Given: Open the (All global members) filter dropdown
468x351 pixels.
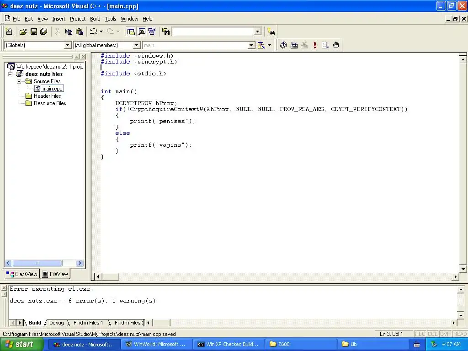Looking at the screenshot, I should (136, 45).
